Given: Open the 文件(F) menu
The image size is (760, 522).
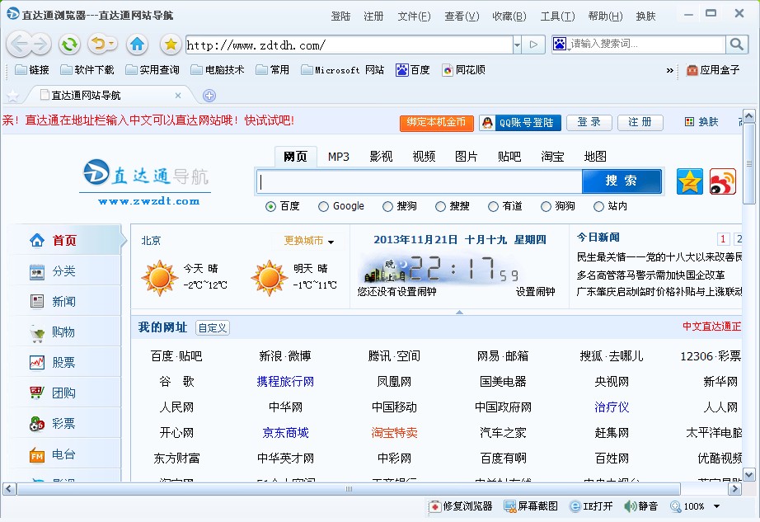Looking at the screenshot, I should tap(414, 16).
